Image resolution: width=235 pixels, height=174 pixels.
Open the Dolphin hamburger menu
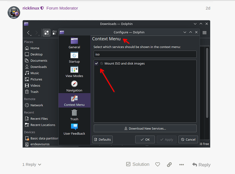tap(205, 33)
